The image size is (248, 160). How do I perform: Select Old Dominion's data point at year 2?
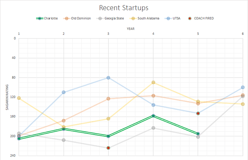[x=64, y=121]
